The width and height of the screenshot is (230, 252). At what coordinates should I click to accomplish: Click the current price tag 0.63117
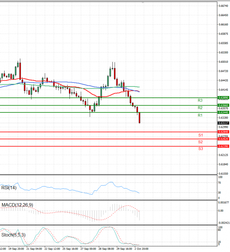(x=223, y=123)
